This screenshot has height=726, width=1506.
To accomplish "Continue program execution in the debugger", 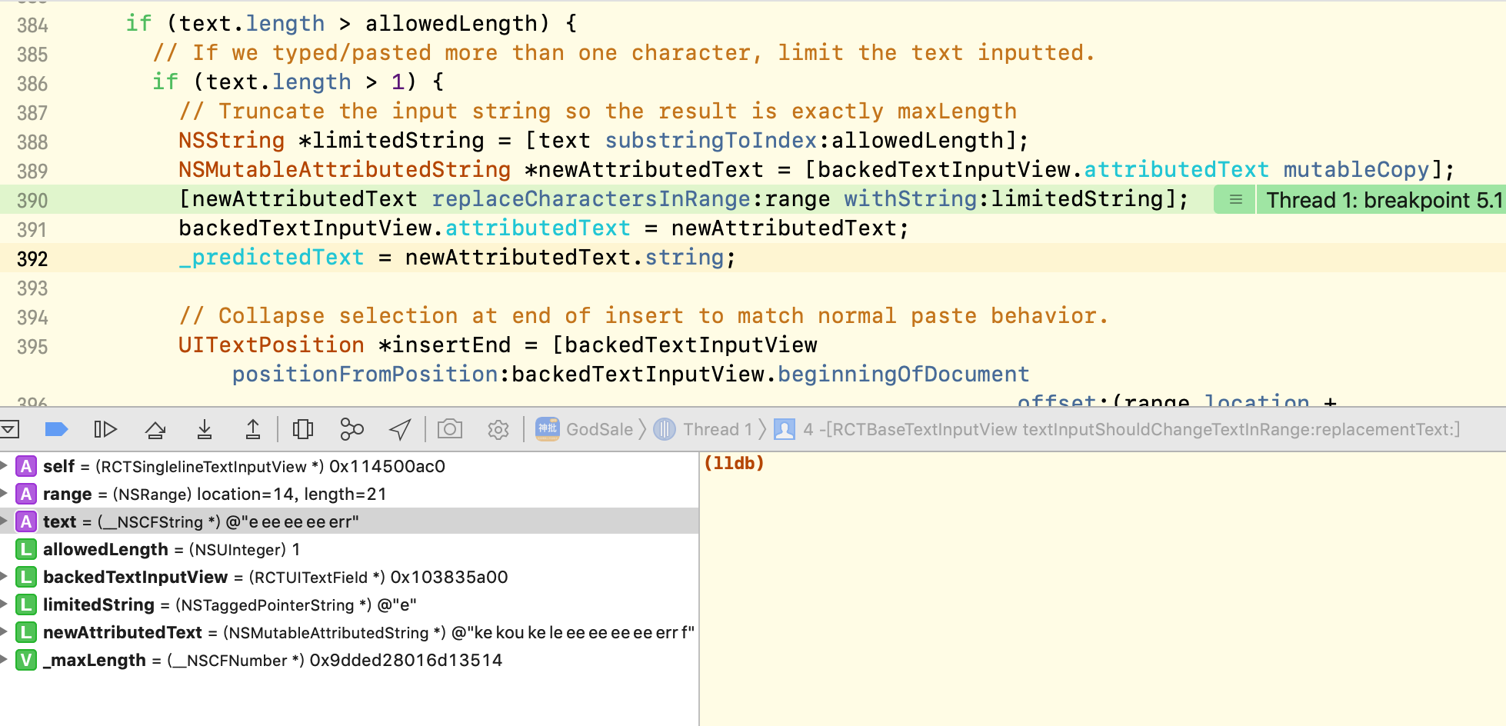I will 105,429.
